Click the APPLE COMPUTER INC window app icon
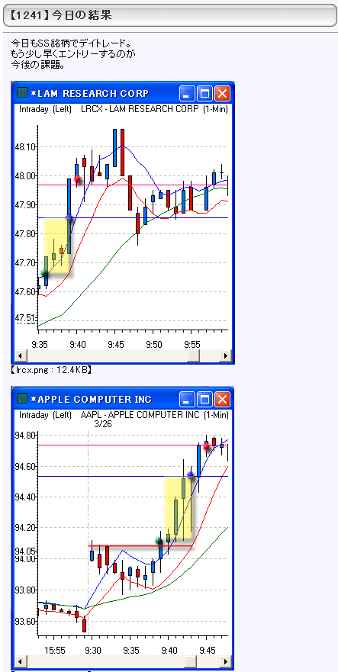 pos(22,398)
